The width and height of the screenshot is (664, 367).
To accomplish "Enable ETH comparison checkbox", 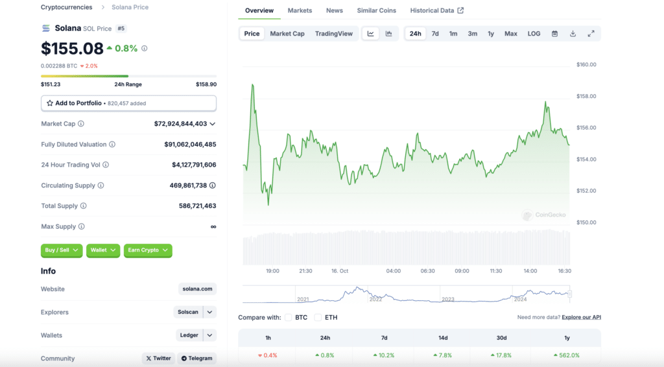I will [318, 317].
